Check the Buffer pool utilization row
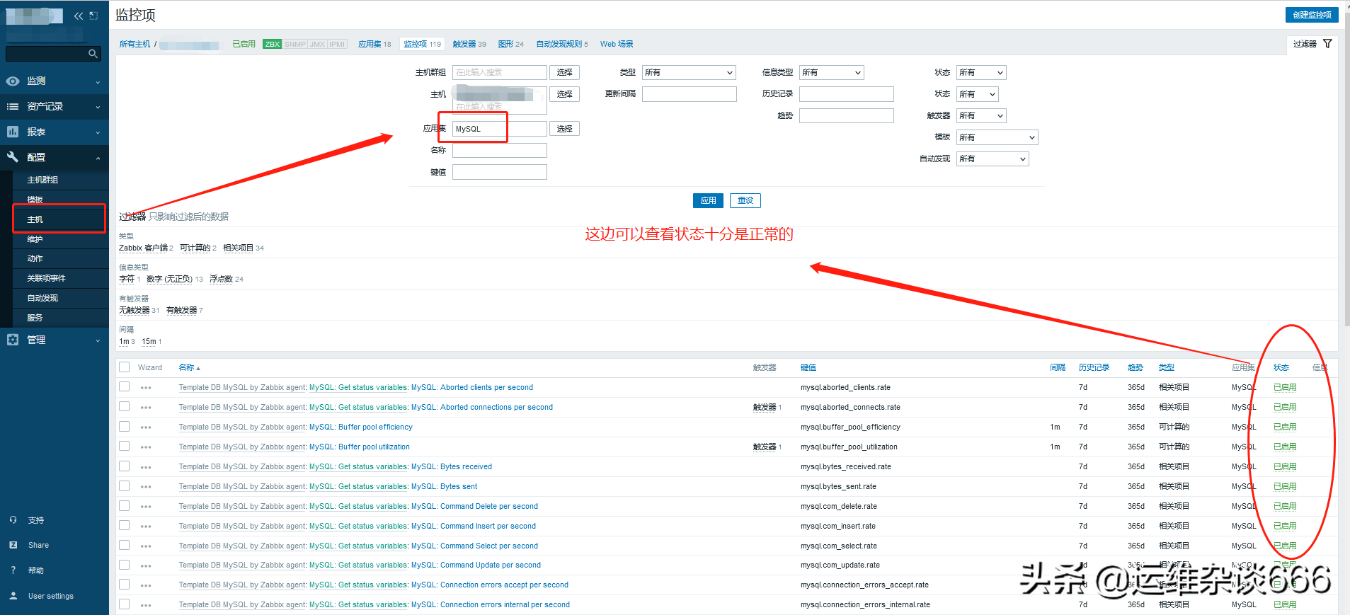Image resolution: width=1350 pixels, height=615 pixels. pyautogui.click(x=125, y=447)
